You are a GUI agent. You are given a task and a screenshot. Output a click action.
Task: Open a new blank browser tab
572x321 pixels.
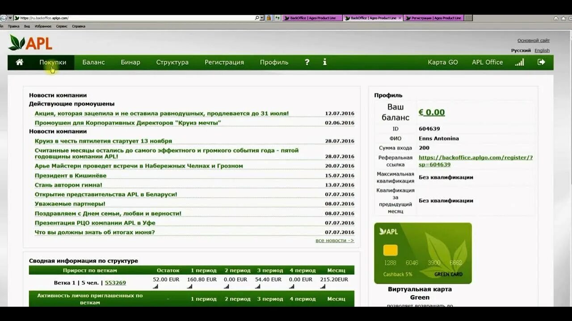[468, 18]
